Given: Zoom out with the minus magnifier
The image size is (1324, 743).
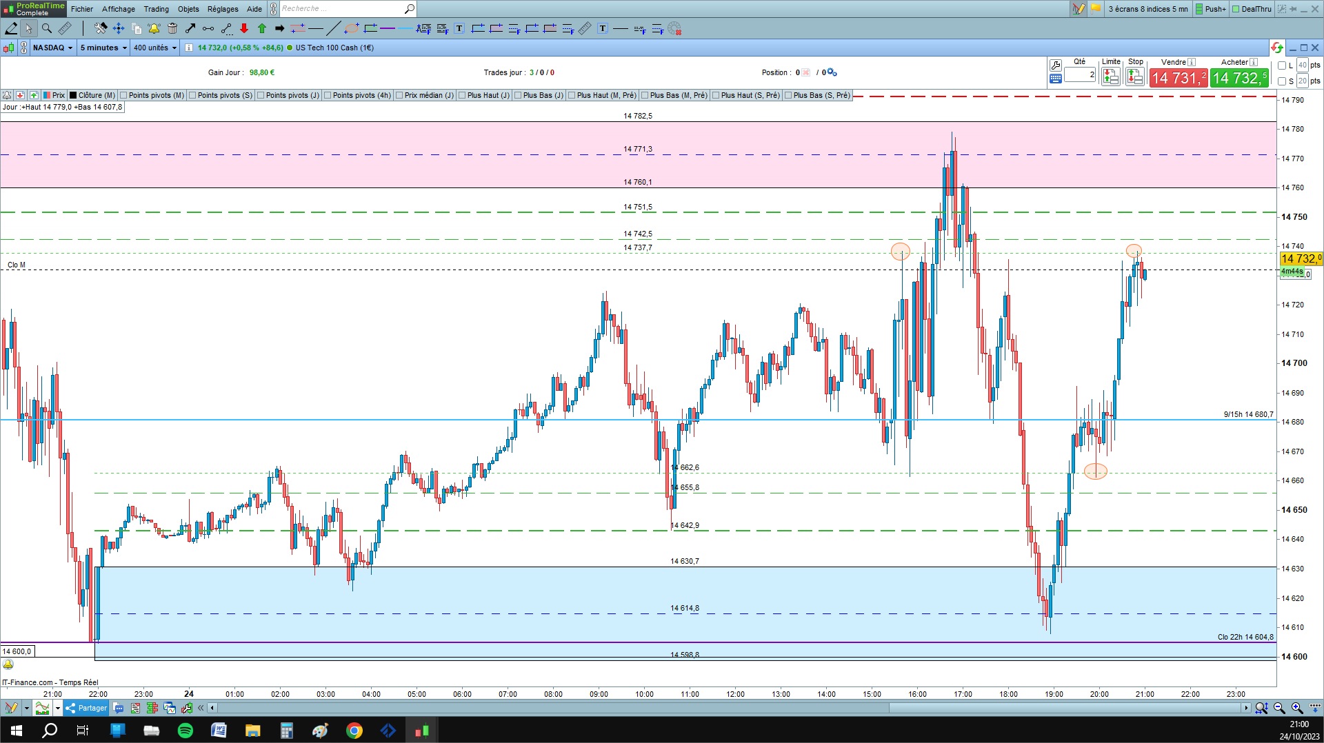Looking at the screenshot, I should pyautogui.click(x=1279, y=708).
